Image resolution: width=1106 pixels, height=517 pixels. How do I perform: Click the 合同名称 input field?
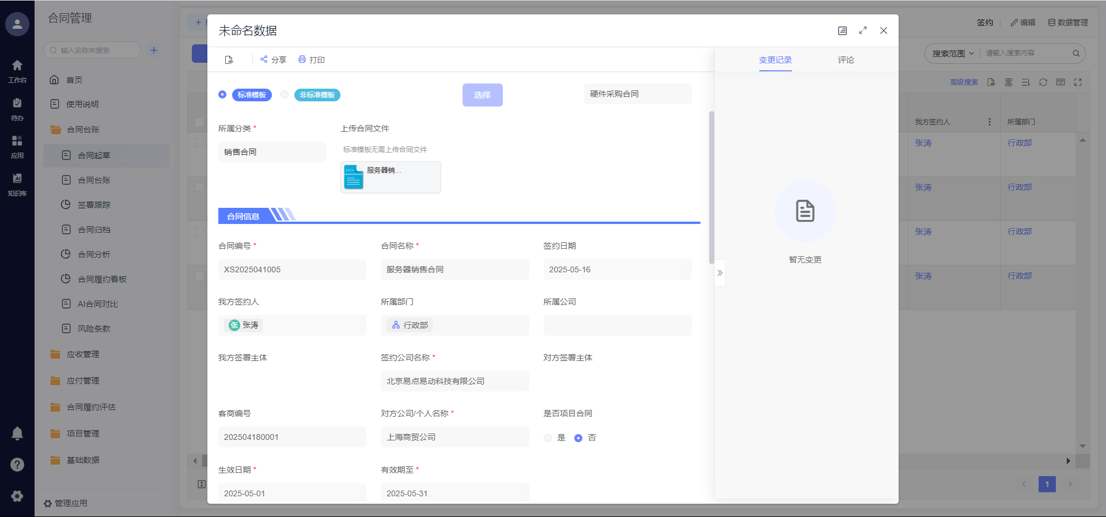[x=454, y=269]
